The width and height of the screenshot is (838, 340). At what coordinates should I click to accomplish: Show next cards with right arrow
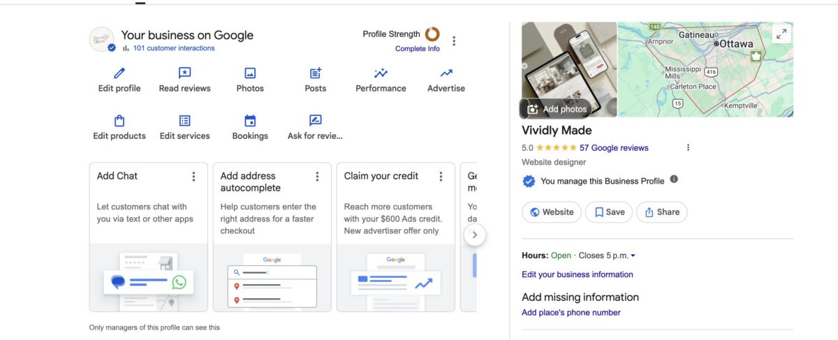point(475,235)
